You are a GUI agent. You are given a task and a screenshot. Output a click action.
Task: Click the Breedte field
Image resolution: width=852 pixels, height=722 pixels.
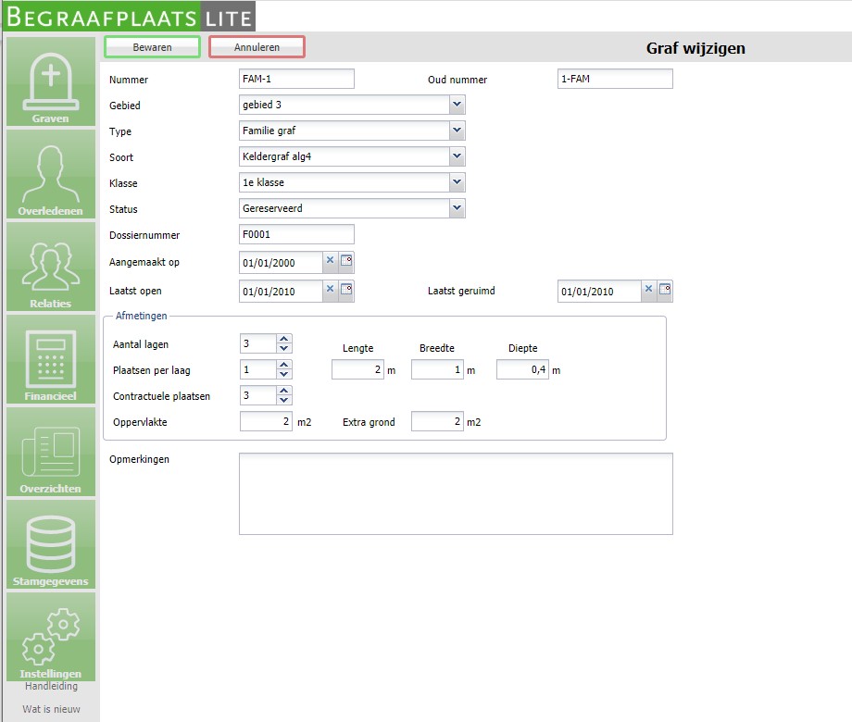click(x=437, y=369)
